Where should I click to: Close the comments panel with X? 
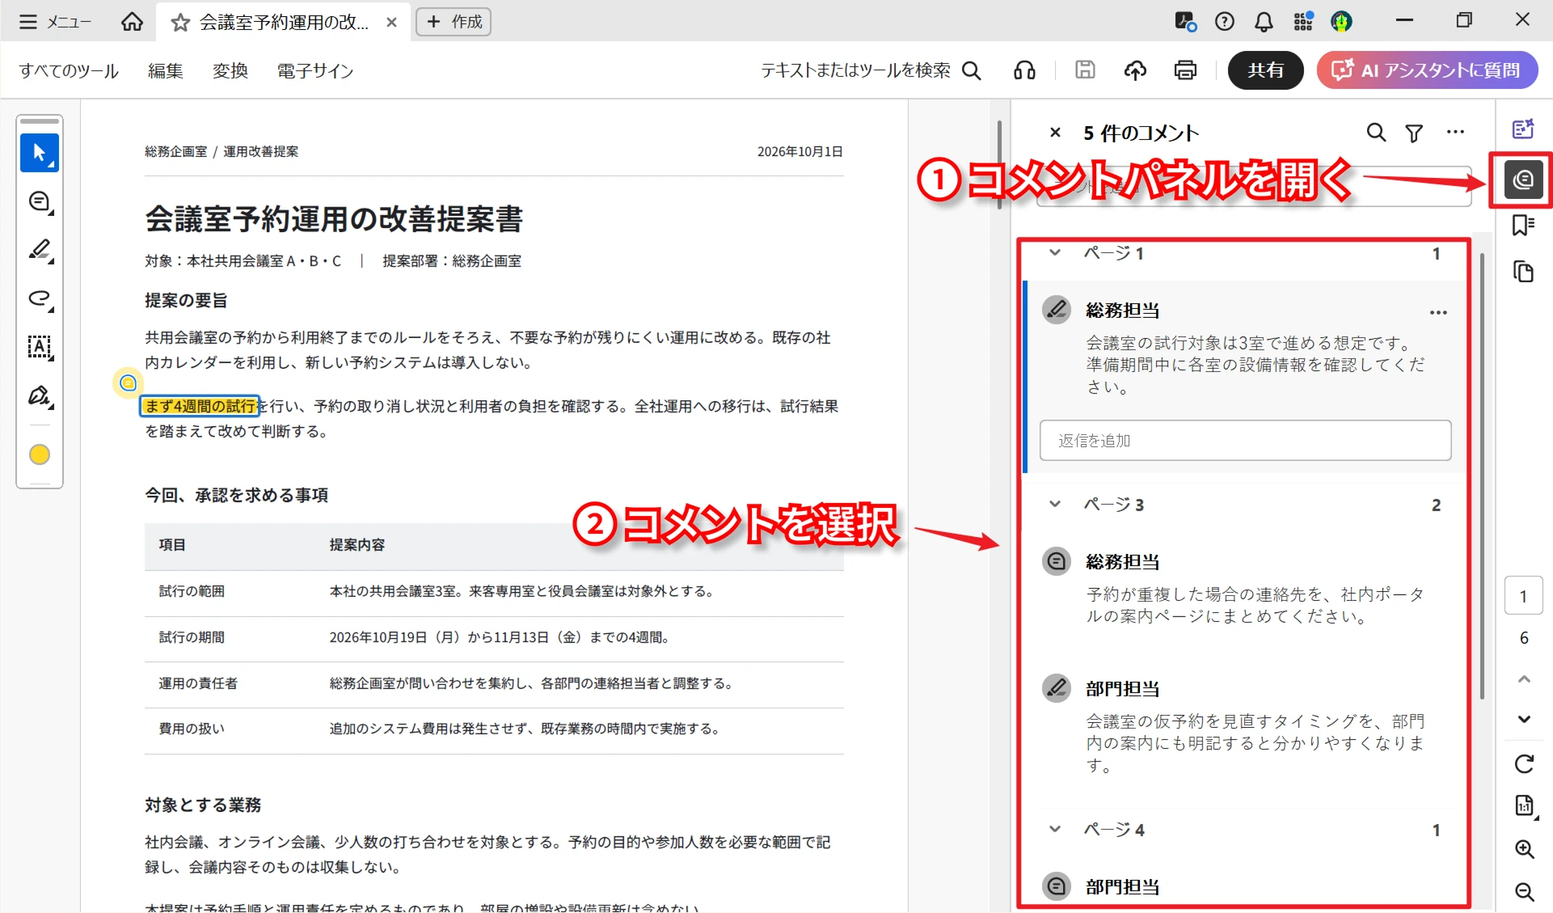[x=1055, y=133]
